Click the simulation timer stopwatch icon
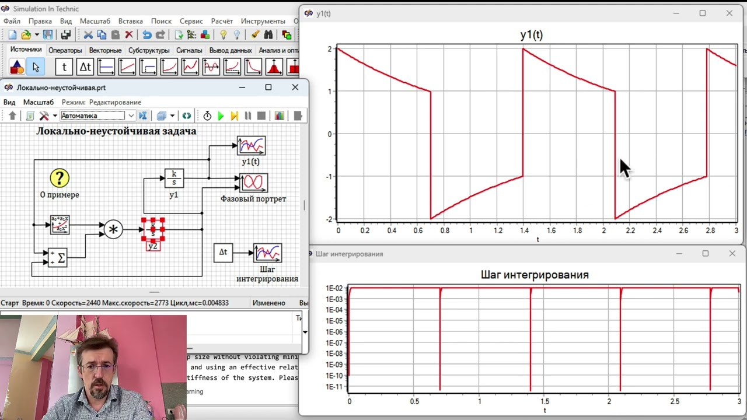The image size is (747, 420). pos(207,116)
